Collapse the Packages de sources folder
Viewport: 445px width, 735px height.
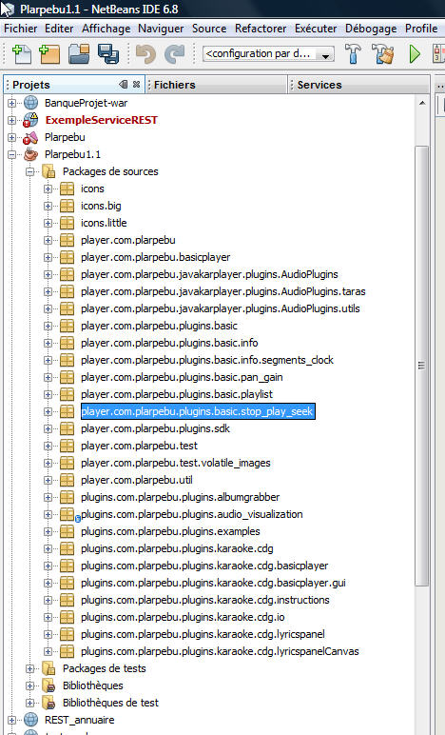click(29, 172)
